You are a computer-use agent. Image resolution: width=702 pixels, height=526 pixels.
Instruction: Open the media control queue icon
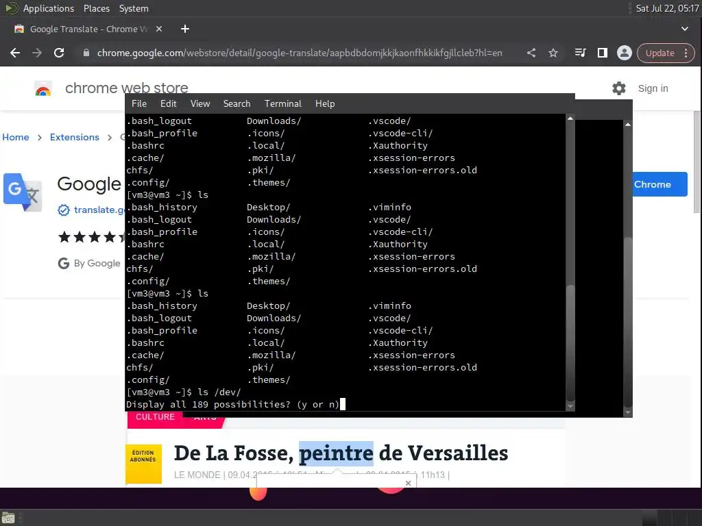(x=580, y=53)
